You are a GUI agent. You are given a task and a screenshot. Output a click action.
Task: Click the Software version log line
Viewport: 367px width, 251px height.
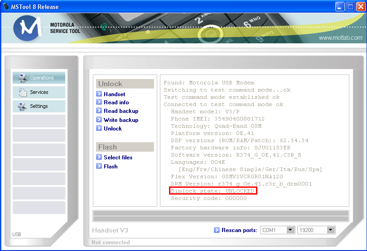(x=236, y=155)
